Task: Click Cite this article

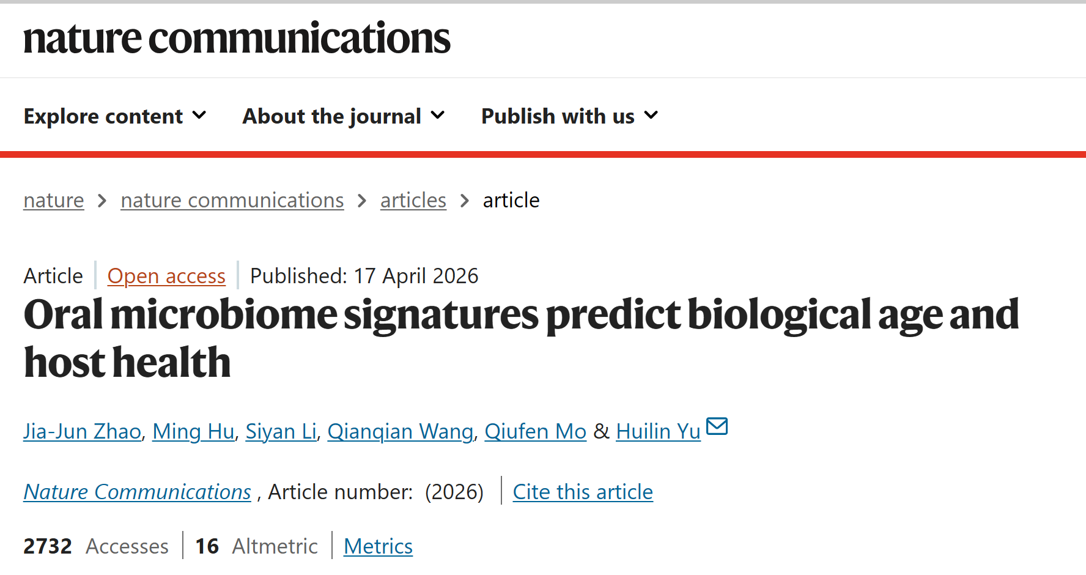Action: (x=583, y=492)
